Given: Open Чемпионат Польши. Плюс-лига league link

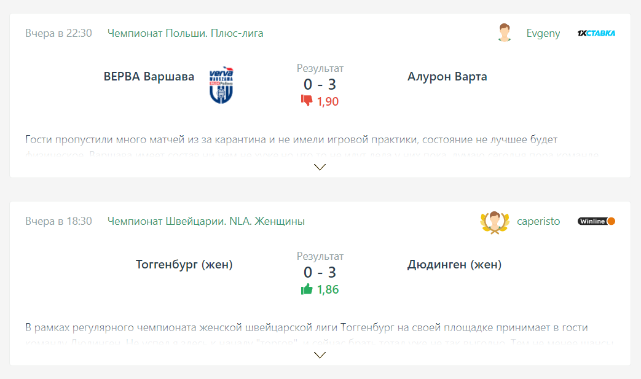Looking at the screenshot, I should [185, 33].
